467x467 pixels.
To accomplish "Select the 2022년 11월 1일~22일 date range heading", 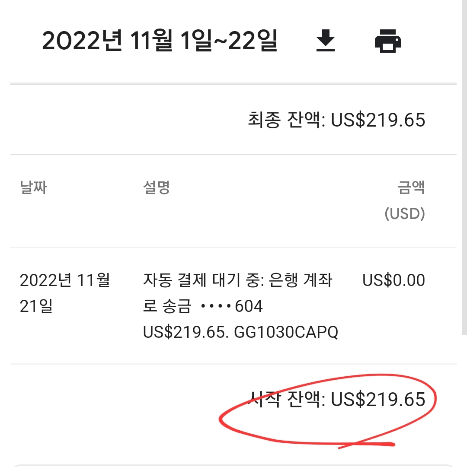I will pos(160,41).
